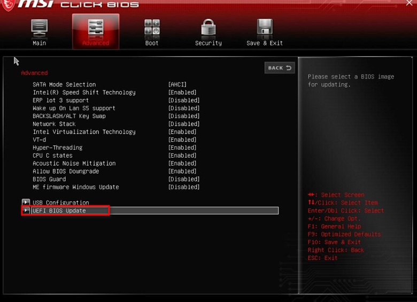Image resolution: width=417 pixels, height=302 pixels.
Task: Change Wake up On Lan S5 [Disabled] value
Action: pos(184,108)
